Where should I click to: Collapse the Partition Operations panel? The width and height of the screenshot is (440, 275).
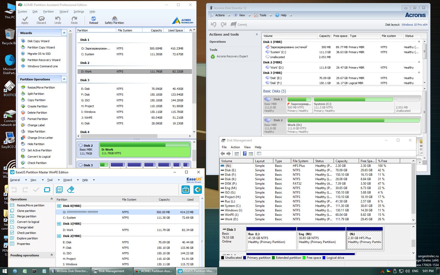(64, 79)
